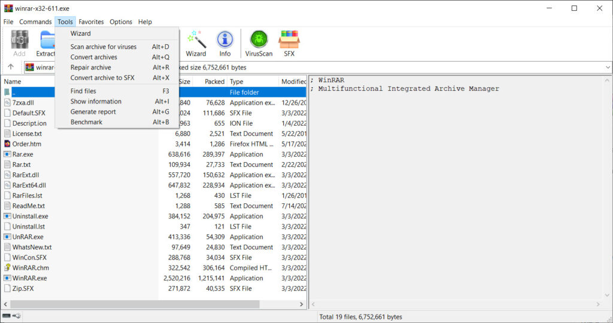613x323 pixels.
Task: Click the WinRAR comment text line
Action: tap(327, 80)
